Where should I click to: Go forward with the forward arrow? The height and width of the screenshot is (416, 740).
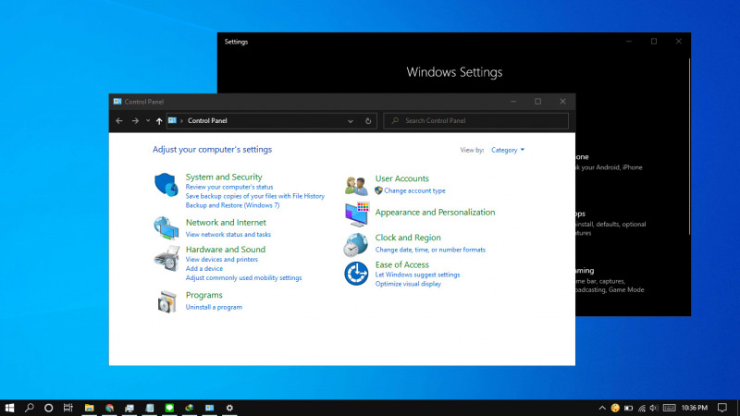tap(135, 121)
